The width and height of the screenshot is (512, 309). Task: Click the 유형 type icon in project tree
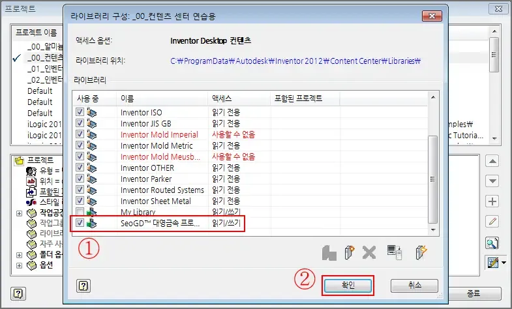[31, 171]
